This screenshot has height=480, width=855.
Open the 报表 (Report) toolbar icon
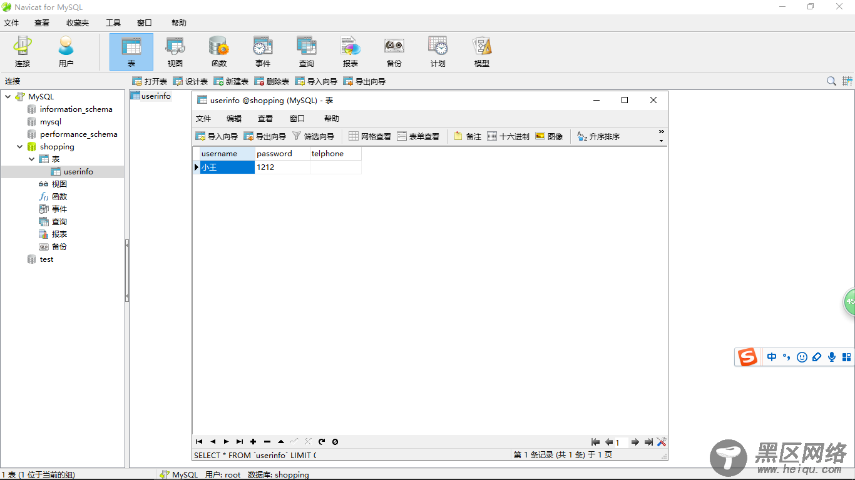pyautogui.click(x=351, y=52)
